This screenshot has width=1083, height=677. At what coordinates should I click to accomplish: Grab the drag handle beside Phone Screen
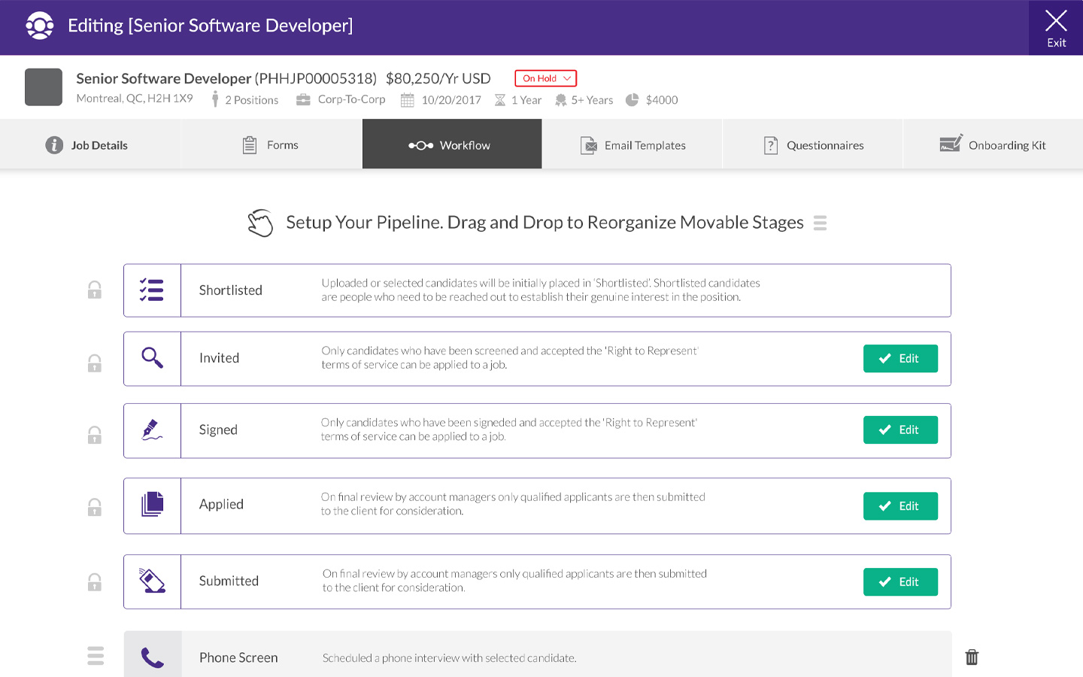click(x=96, y=656)
